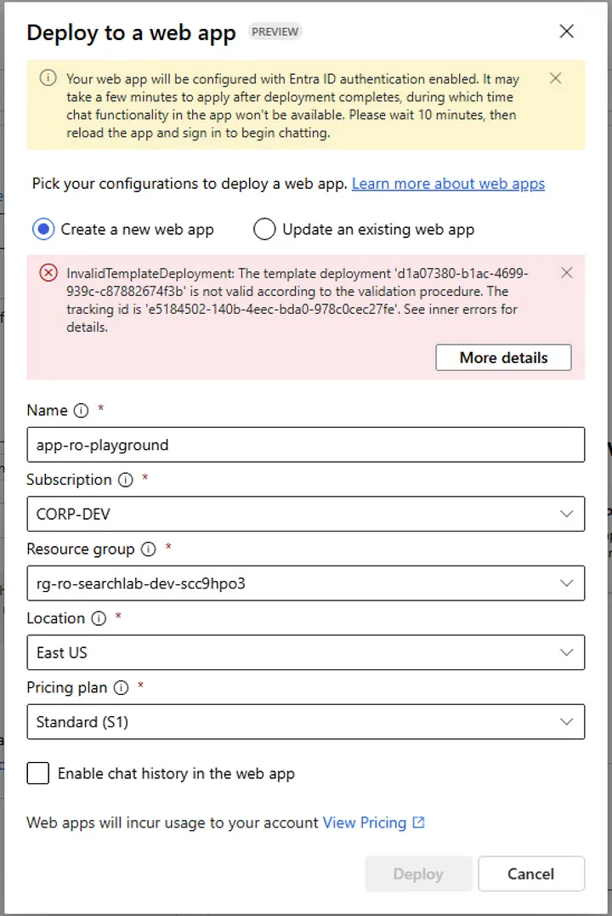Click the Resource group info icon
The width and height of the screenshot is (612, 916).
point(148,549)
